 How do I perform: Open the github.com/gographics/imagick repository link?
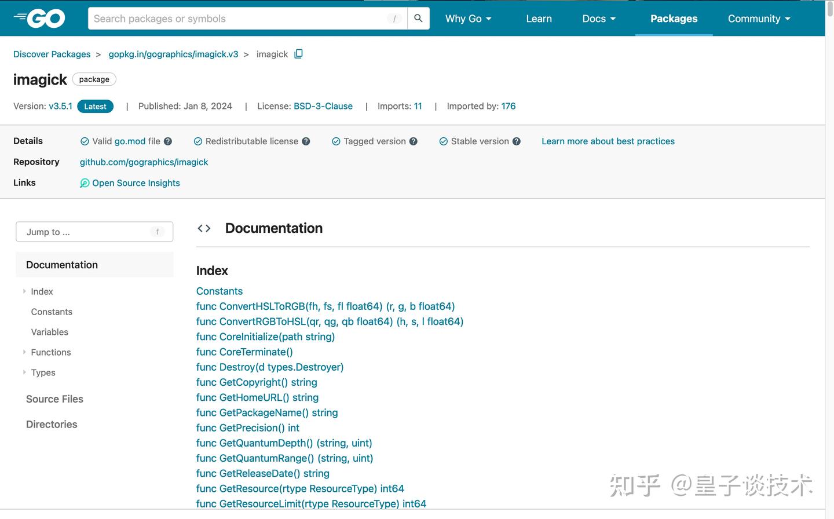[x=144, y=162]
